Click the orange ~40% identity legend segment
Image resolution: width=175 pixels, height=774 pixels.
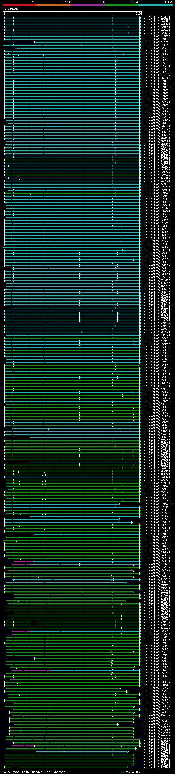pyautogui.click(x=54, y=5)
